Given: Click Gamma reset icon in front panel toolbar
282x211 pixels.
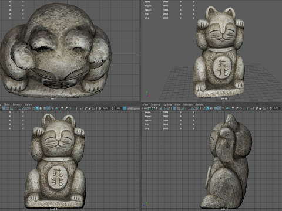Looking at the screenshot, I should coord(112,108).
